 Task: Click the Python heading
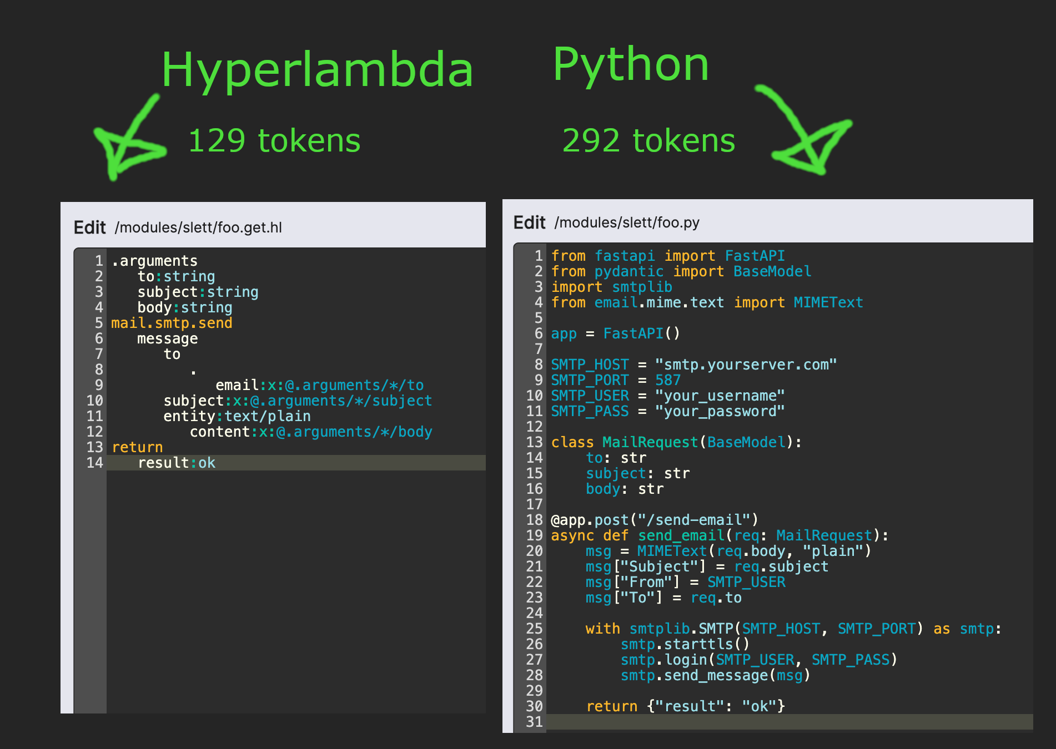(632, 64)
